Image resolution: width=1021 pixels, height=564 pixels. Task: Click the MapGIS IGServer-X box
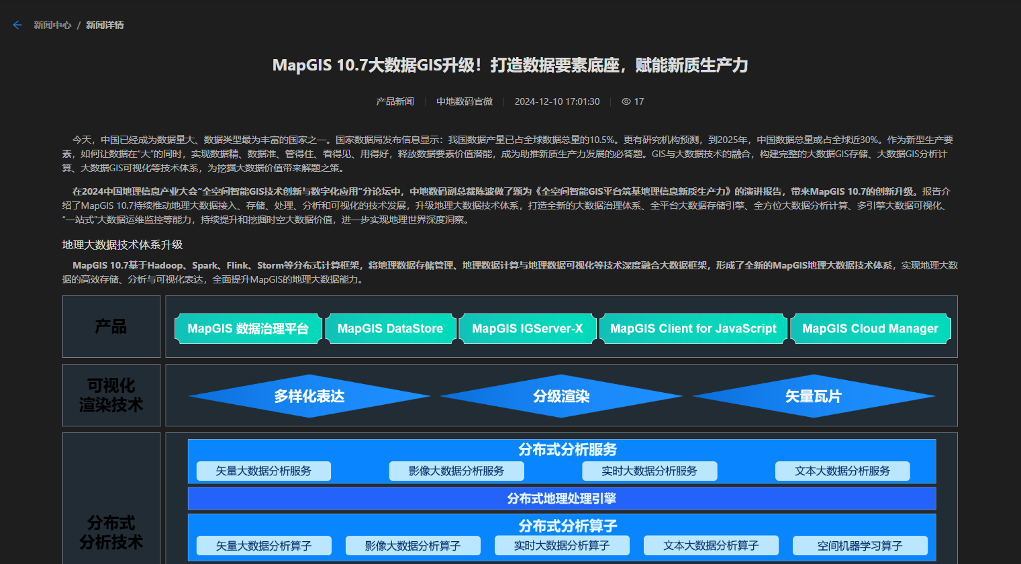tap(528, 328)
